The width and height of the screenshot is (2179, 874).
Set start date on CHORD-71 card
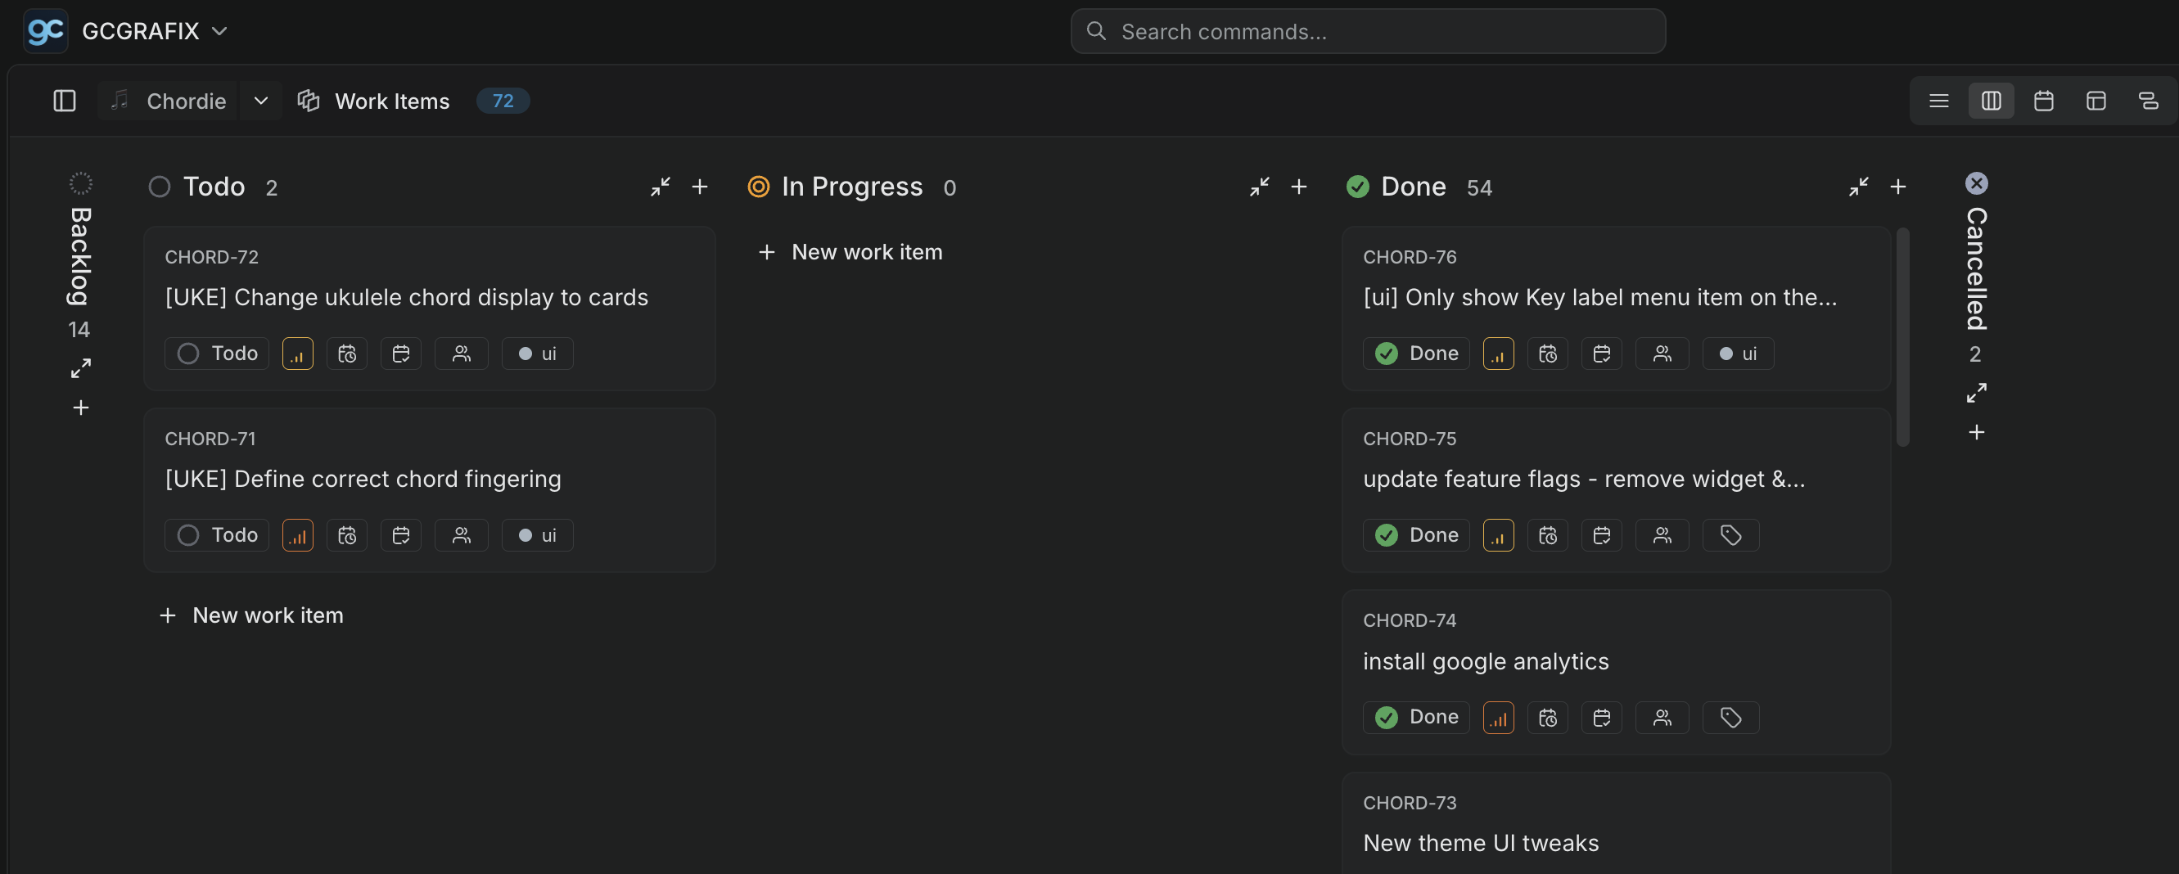pos(347,535)
